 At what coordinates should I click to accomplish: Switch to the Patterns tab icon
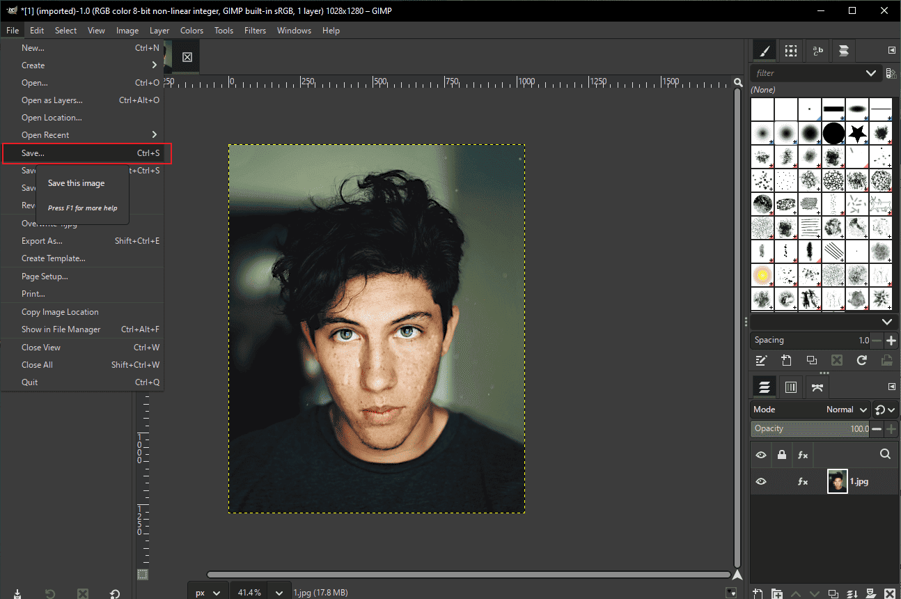pyautogui.click(x=790, y=50)
